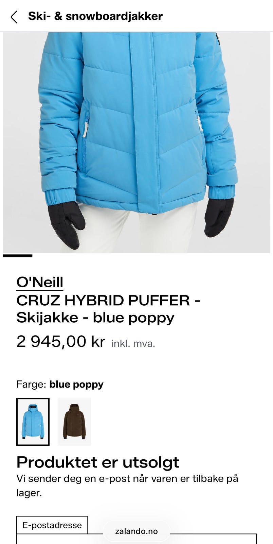The height and width of the screenshot is (544, 273).
Task: Tap the back arrow icon
Action: point(14,17)
